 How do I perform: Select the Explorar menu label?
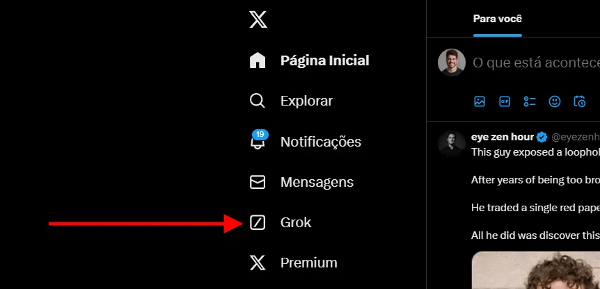pos(306,101)
